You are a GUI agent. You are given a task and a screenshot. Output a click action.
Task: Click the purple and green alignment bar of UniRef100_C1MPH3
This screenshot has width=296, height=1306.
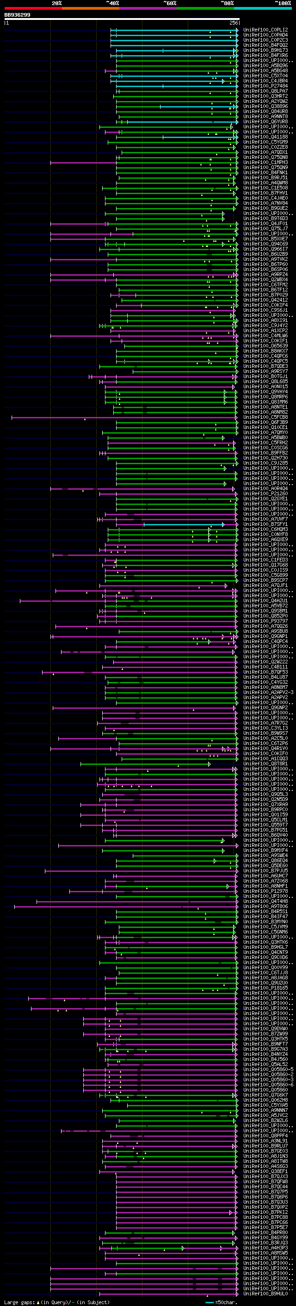click(144, 163)
